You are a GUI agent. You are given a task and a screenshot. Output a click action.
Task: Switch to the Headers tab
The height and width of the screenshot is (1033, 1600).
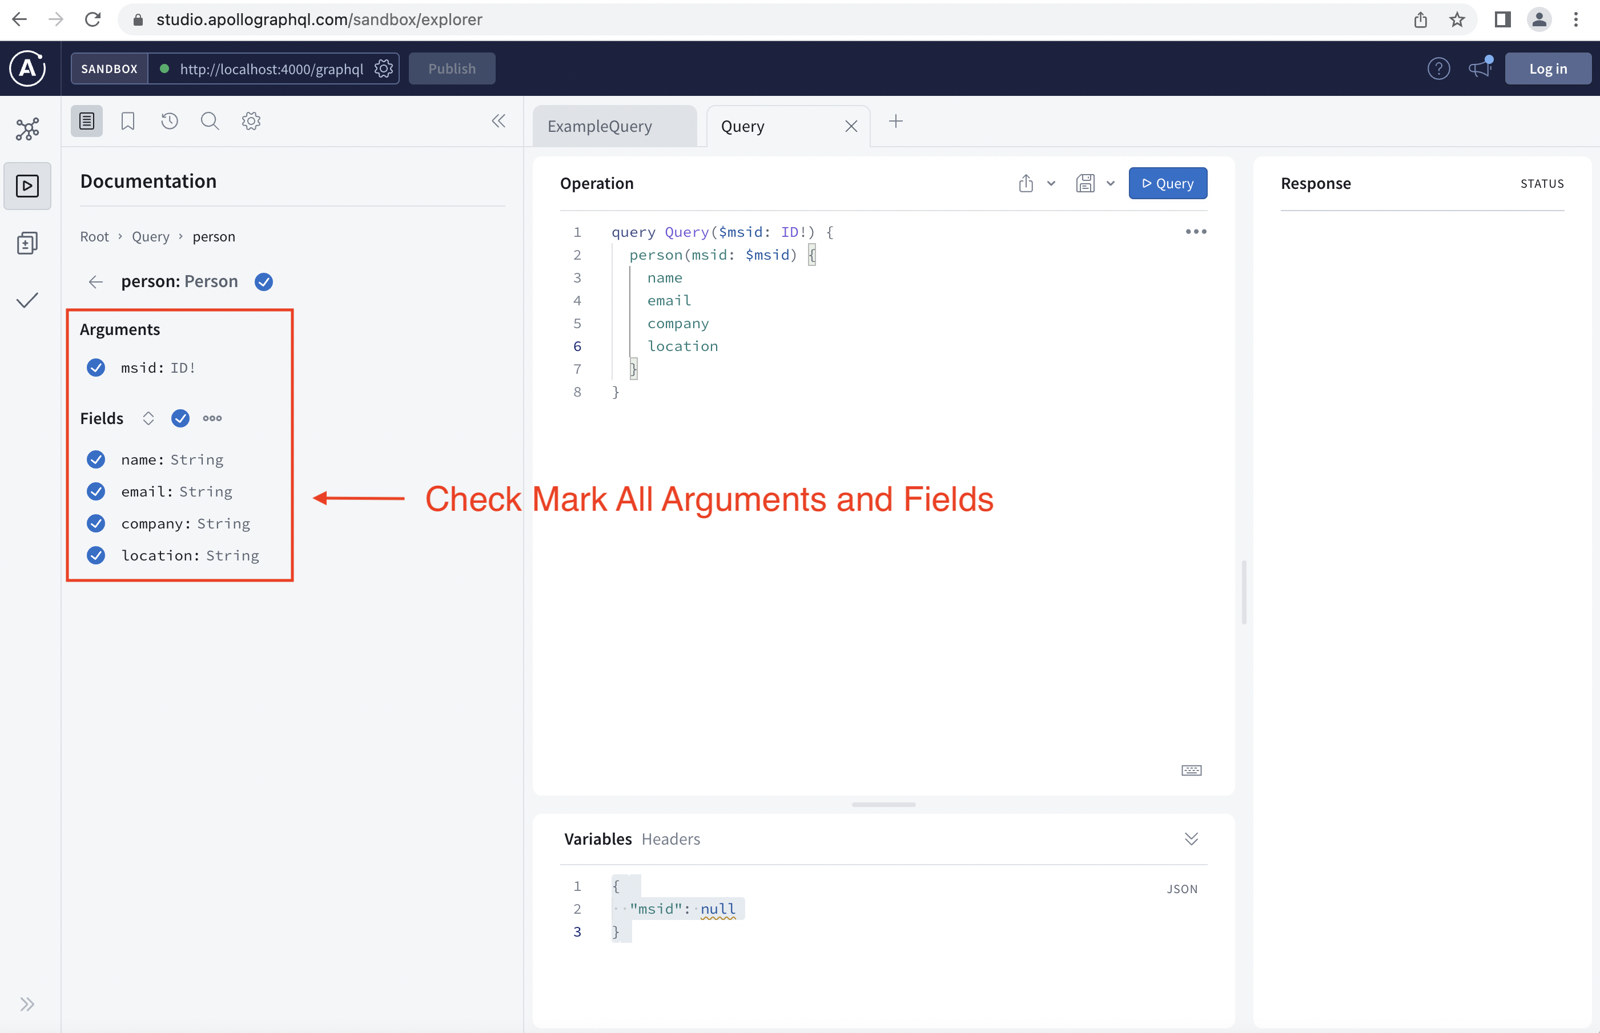click(670, 839)
